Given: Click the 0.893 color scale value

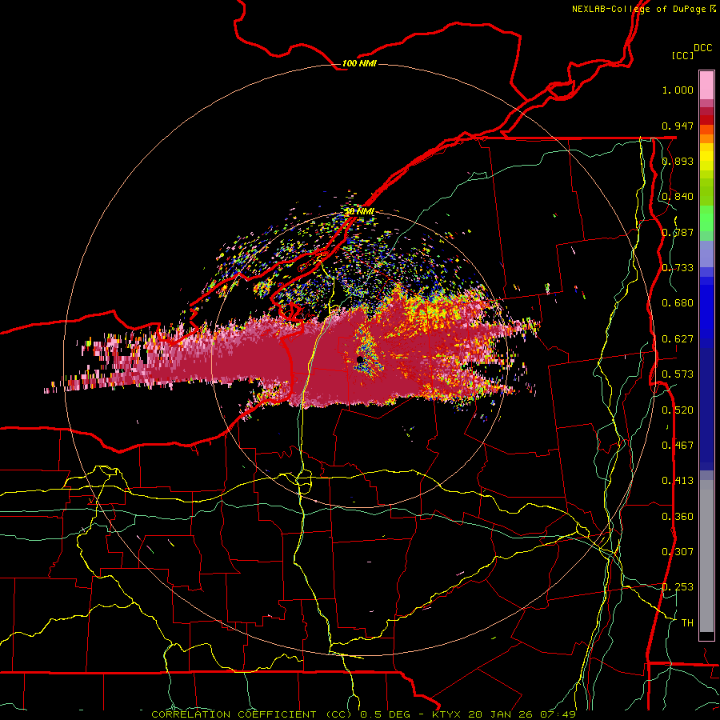Looking at the screenshot, I should (678, 161).
